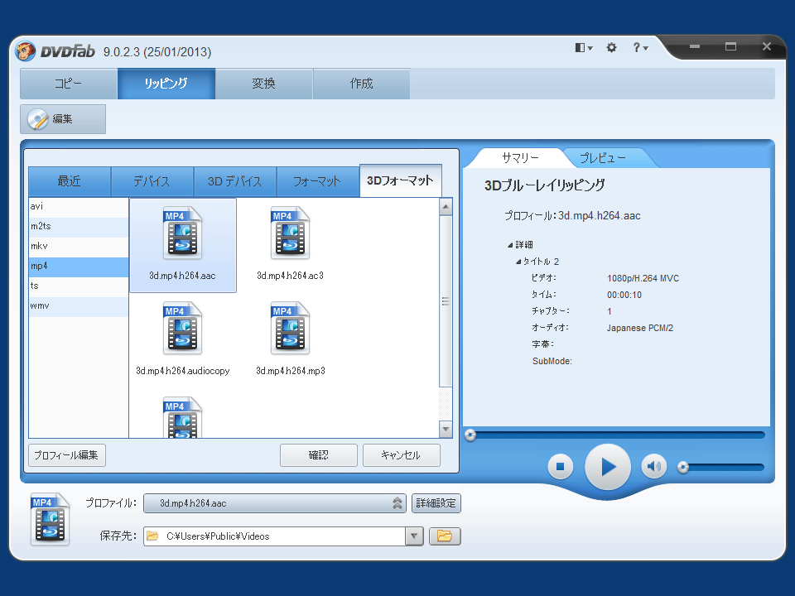The image size is (795, 596).
Task: Click the profile list scroll up arrow
Action: click(446, 207)
